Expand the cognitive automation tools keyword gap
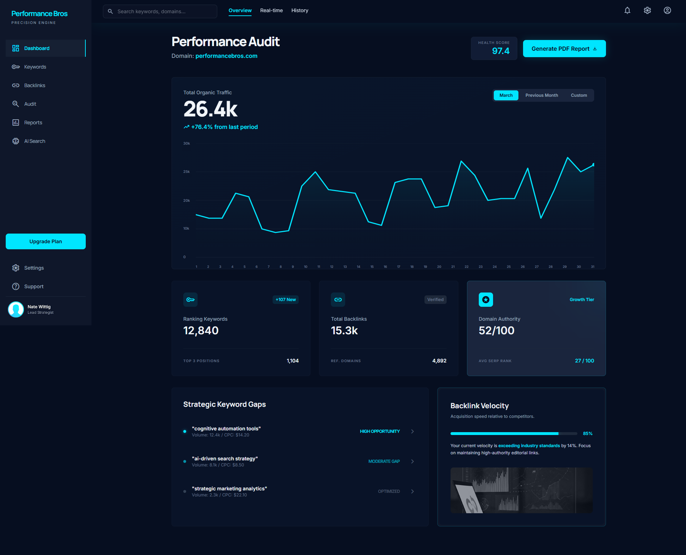The image size is (686, 555). point(413,431)
